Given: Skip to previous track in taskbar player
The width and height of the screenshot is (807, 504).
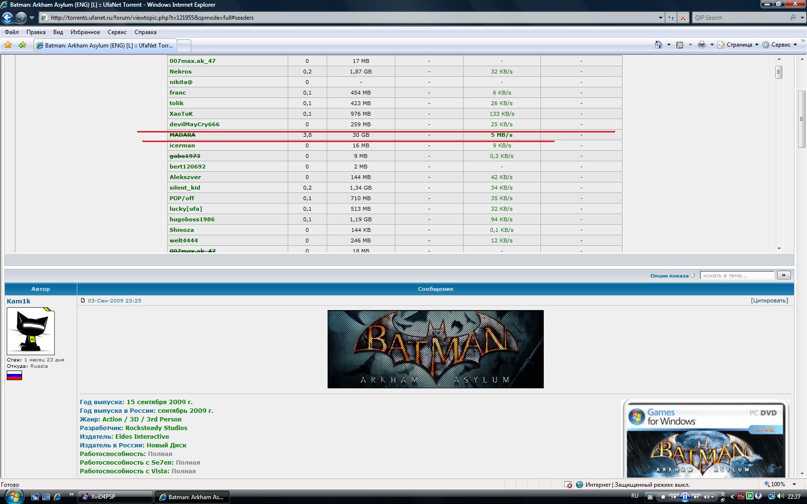Looking at the screenshot, I should (674, 497).
